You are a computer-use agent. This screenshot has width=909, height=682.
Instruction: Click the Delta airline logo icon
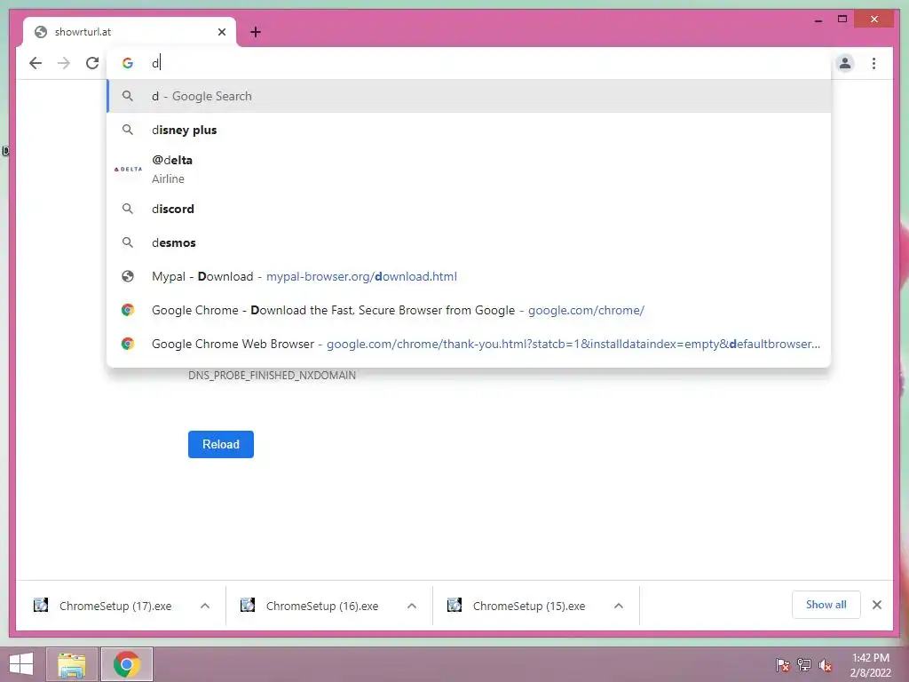(128, 170)
